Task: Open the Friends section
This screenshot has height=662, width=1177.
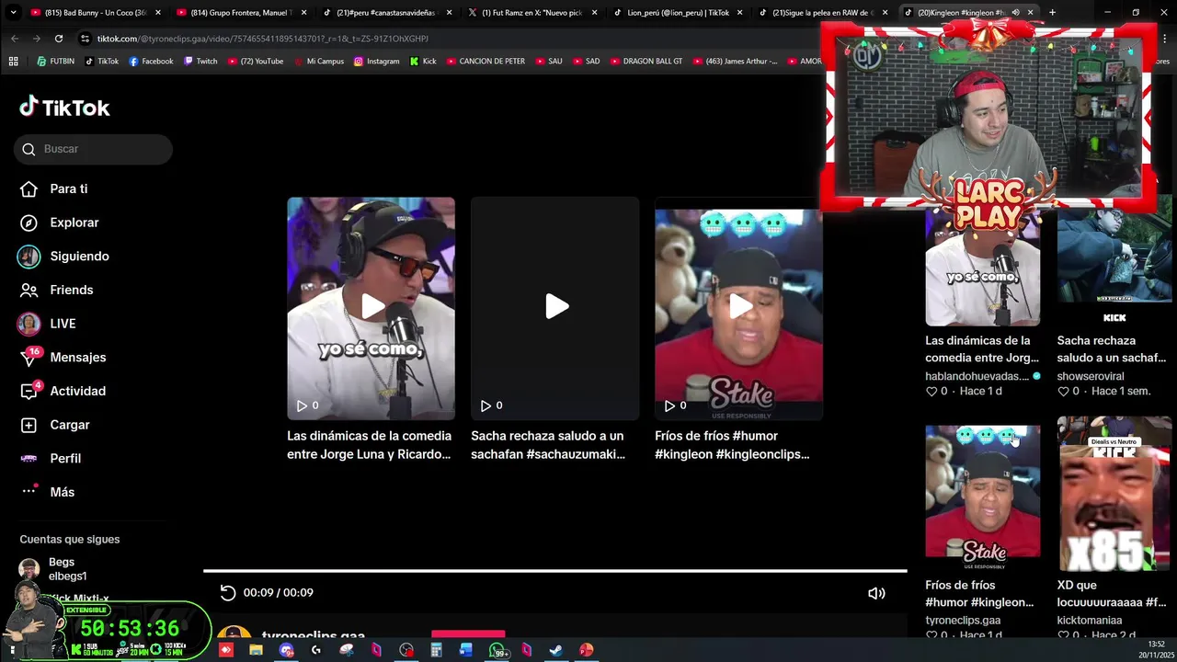Action: (x=57, y=290)
